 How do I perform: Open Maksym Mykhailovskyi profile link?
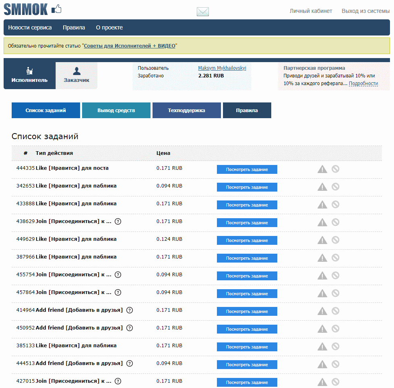coord(222,68)
